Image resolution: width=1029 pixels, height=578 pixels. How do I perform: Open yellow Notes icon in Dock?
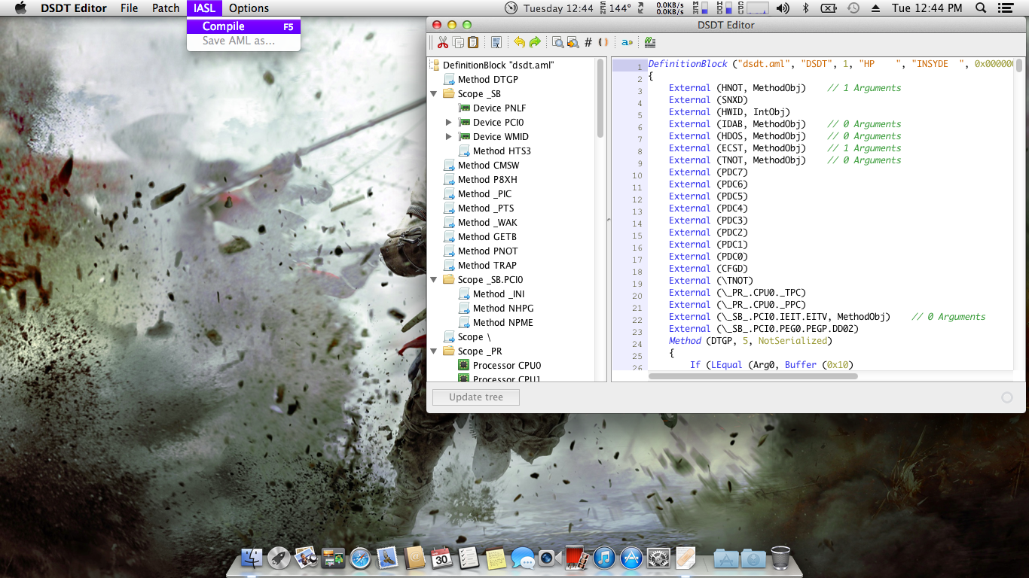[495, 558]
